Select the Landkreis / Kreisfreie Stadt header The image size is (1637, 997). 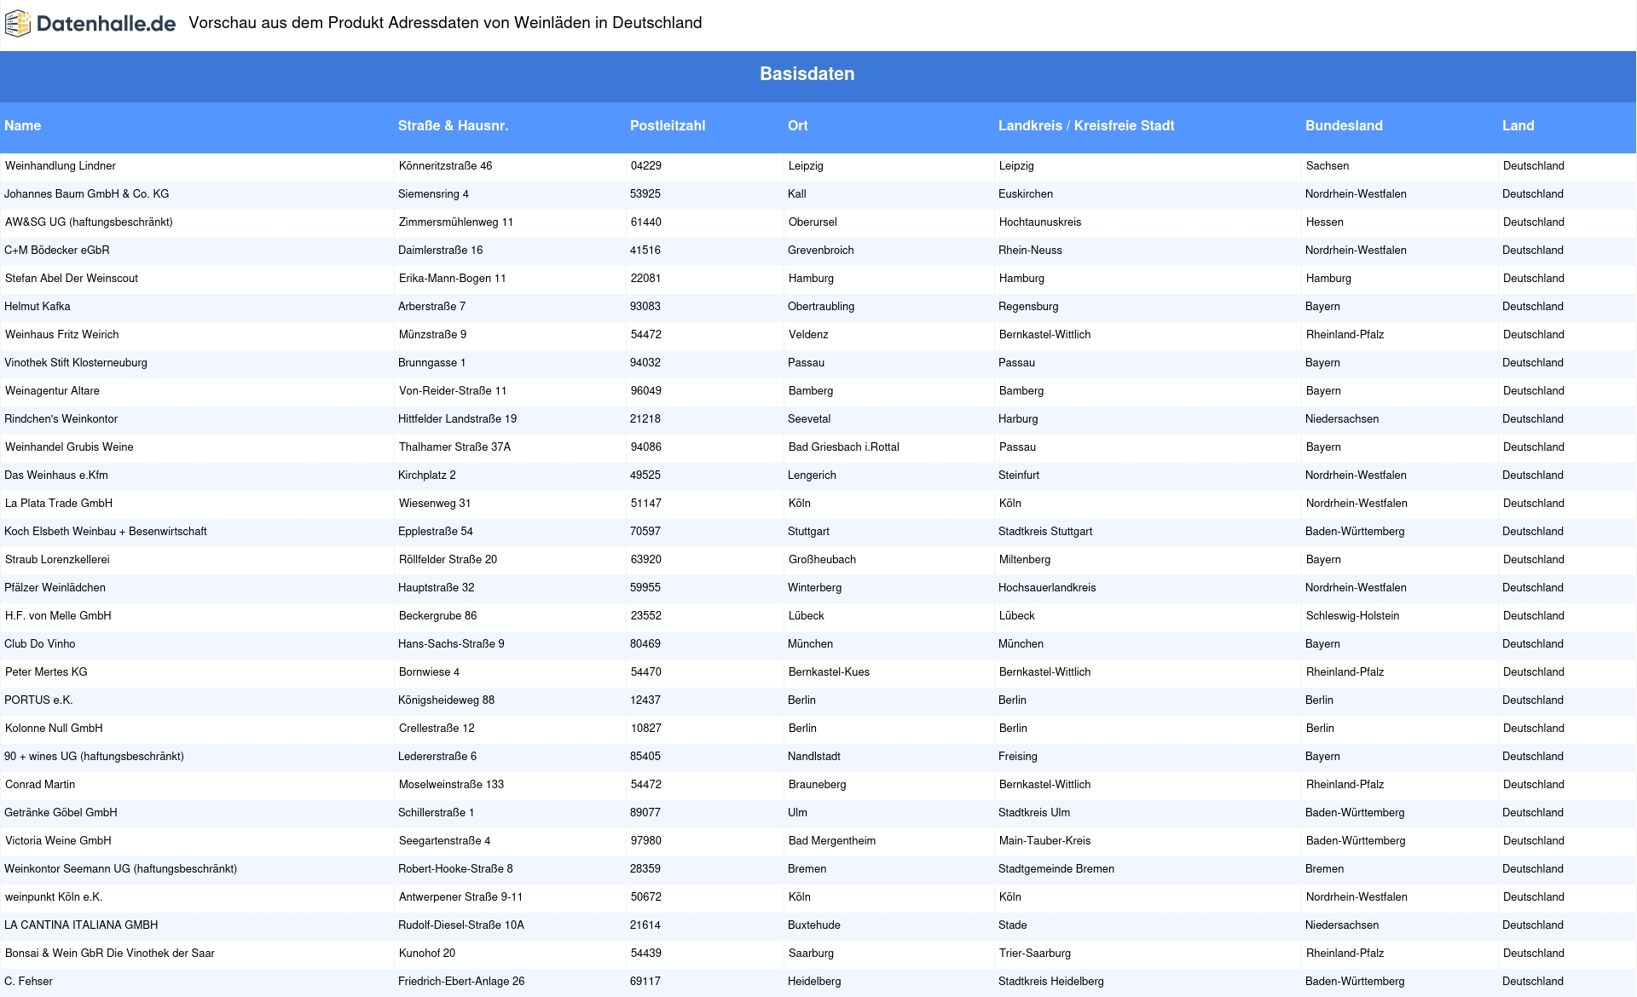click(1086, 125)
